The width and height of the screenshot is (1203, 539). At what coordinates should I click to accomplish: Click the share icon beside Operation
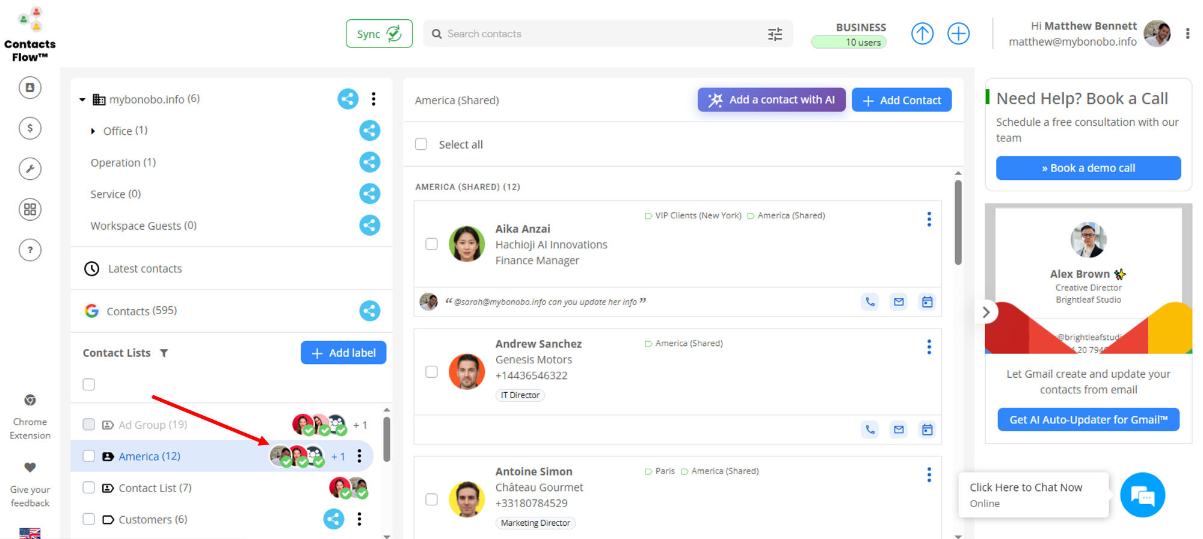tap(369, 162)
